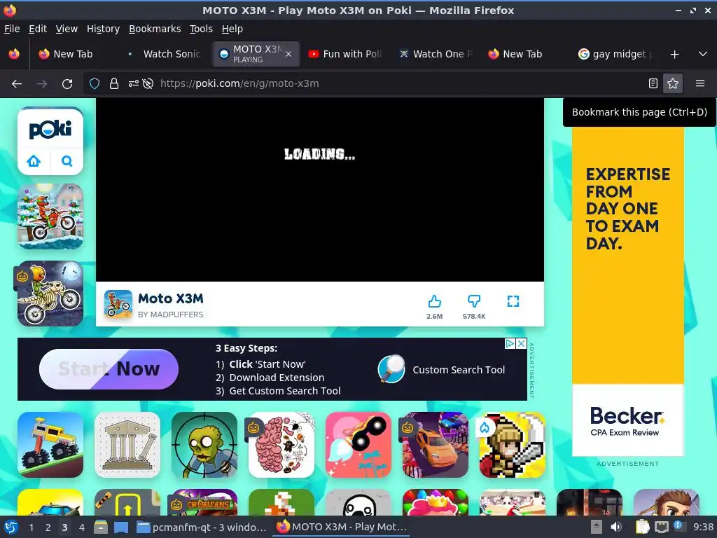Click the autoplay blocked icon
The image size is (717, 538).
(148, 83)
